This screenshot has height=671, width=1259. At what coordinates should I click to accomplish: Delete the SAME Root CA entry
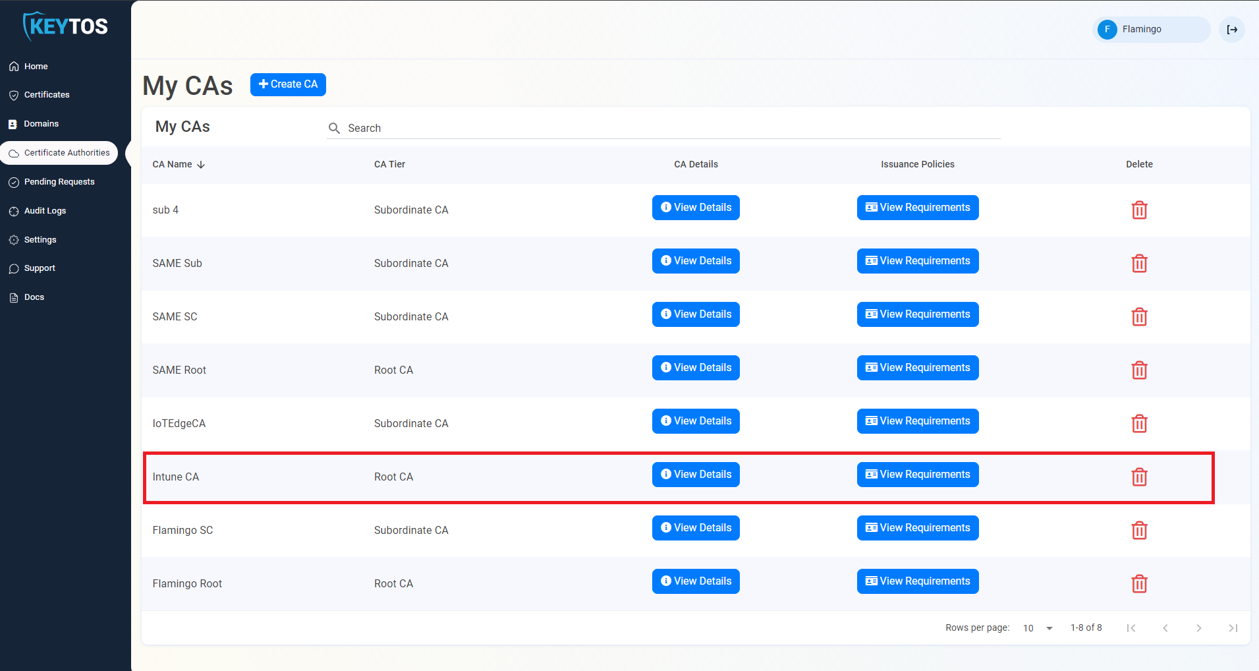click(x=1139, y=370)
